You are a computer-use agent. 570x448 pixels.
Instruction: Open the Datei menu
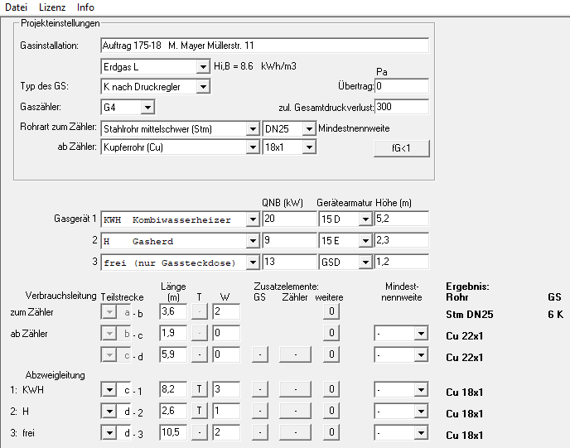pyautogui.click(x=16, y=7)
